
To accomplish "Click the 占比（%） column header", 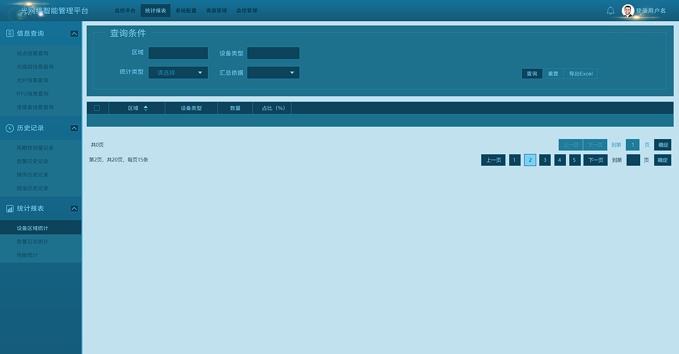I will pos(272,108).
